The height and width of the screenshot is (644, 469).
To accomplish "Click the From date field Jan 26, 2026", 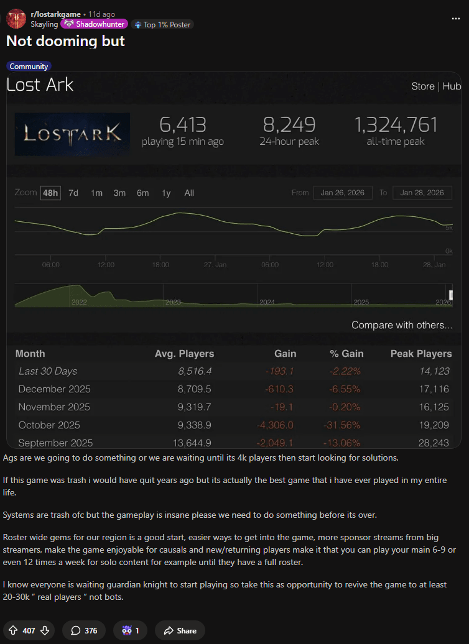I will [x=343, y=193].
